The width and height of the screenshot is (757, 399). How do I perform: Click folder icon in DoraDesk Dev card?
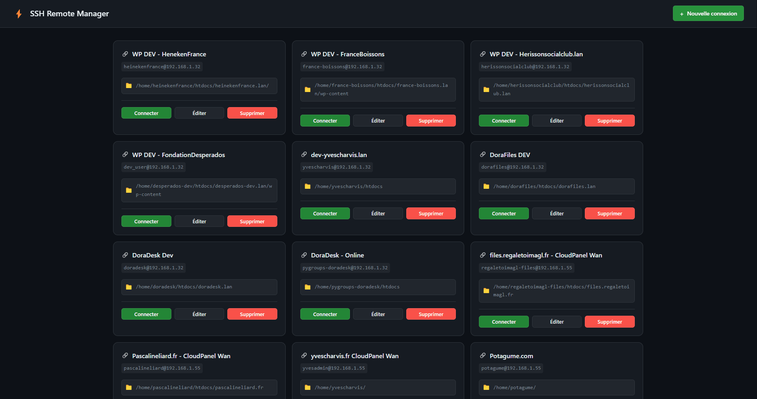pyautogui.click(x=129, y=287)
